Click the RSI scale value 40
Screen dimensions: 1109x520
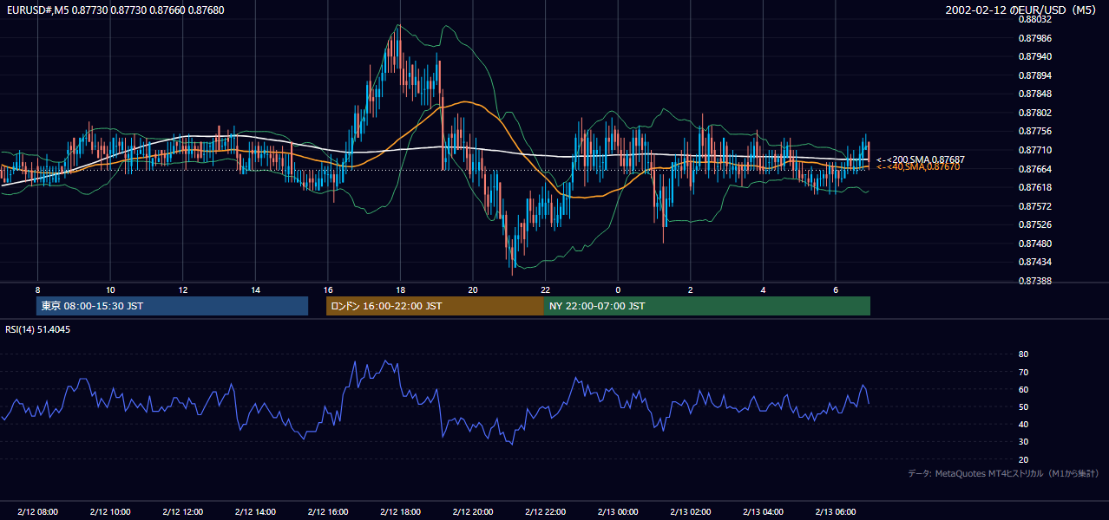(1023, 424)
